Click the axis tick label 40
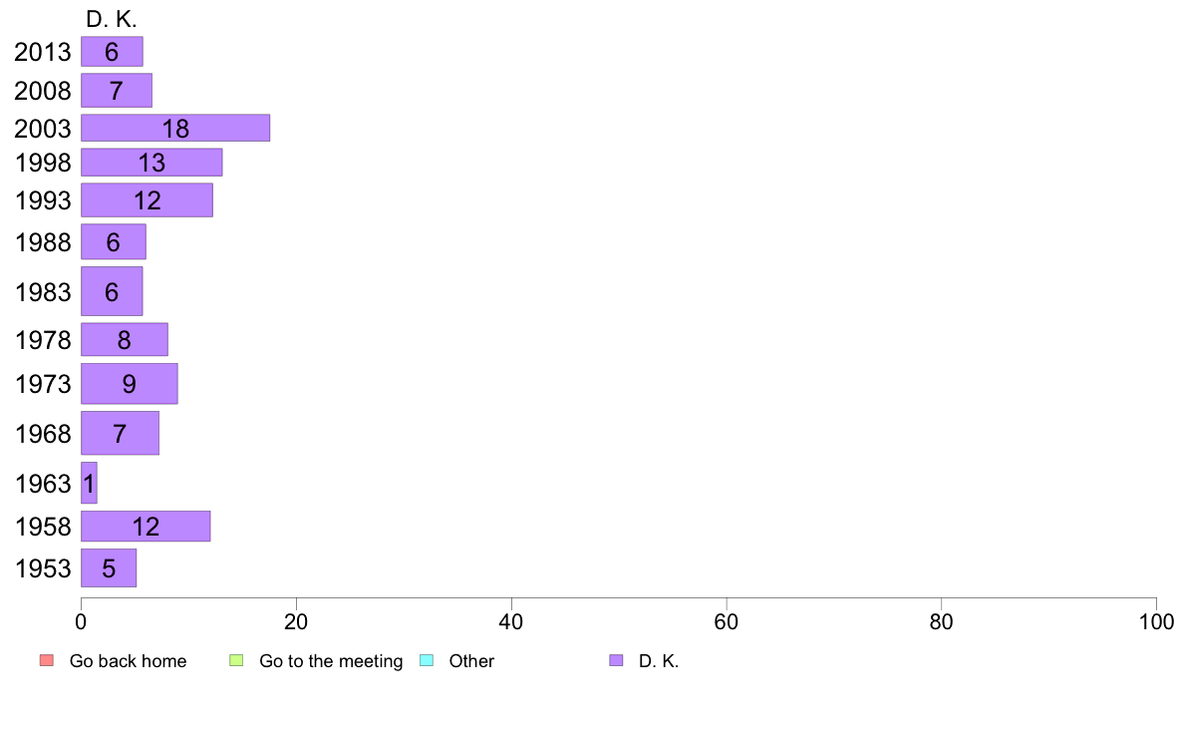 coord(511,622)
